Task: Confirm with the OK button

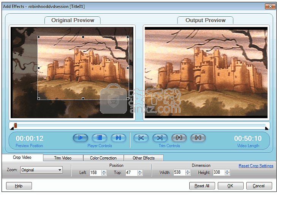Action: click(x=230, y=186)
